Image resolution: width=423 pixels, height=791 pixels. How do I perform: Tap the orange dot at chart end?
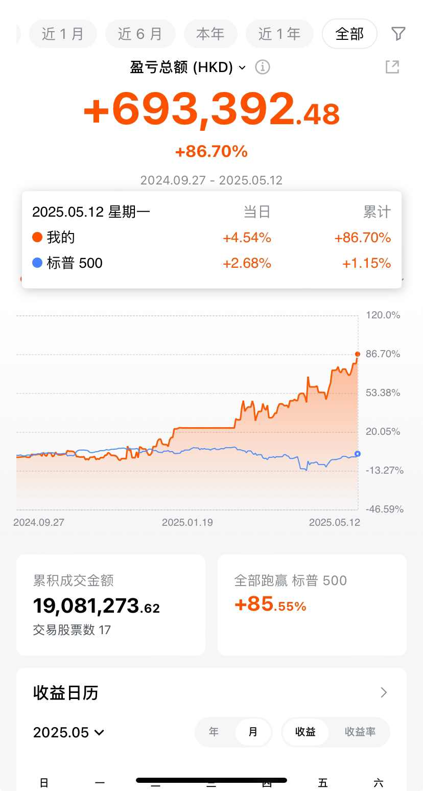(x=358, y=354)
